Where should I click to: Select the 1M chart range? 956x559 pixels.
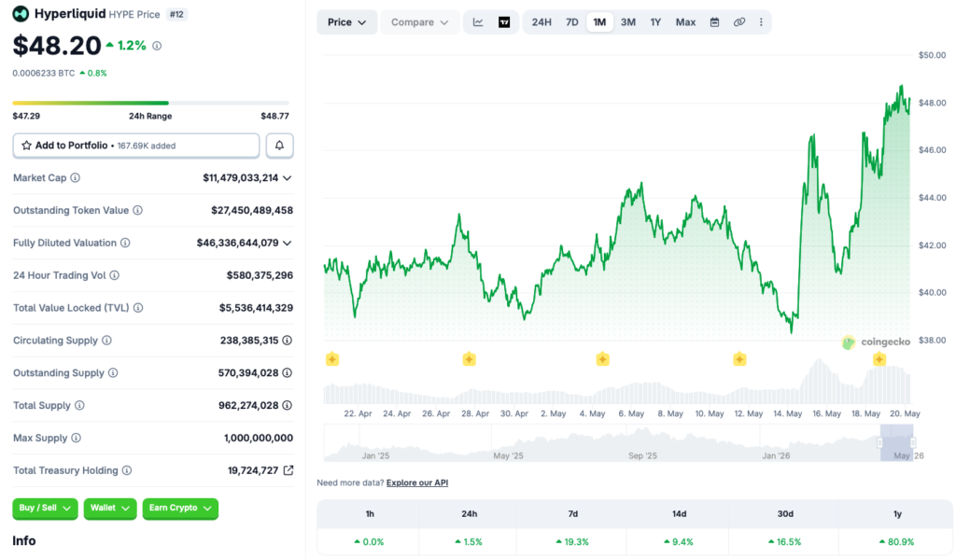tap(600, 22)
